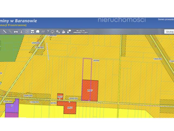
Task: Open the overlapping documents icon
Action: 27,32
